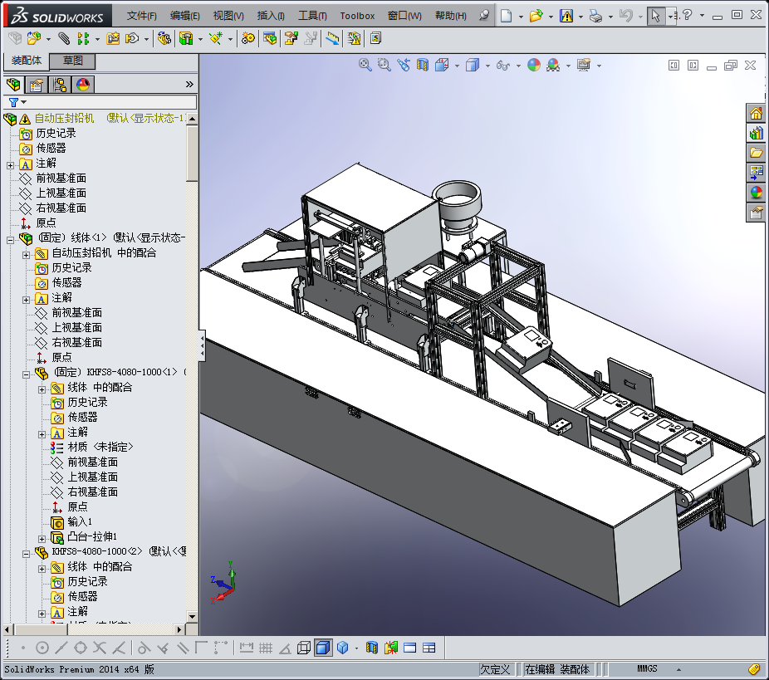This screenshot has width=769, height=680.
Task: Click the Print icon in top toolbar
Action: [595, 16]
